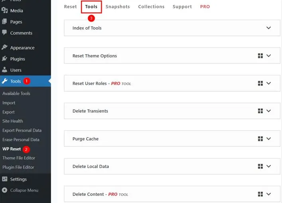Click the Delete Content heading

[88, 194]
